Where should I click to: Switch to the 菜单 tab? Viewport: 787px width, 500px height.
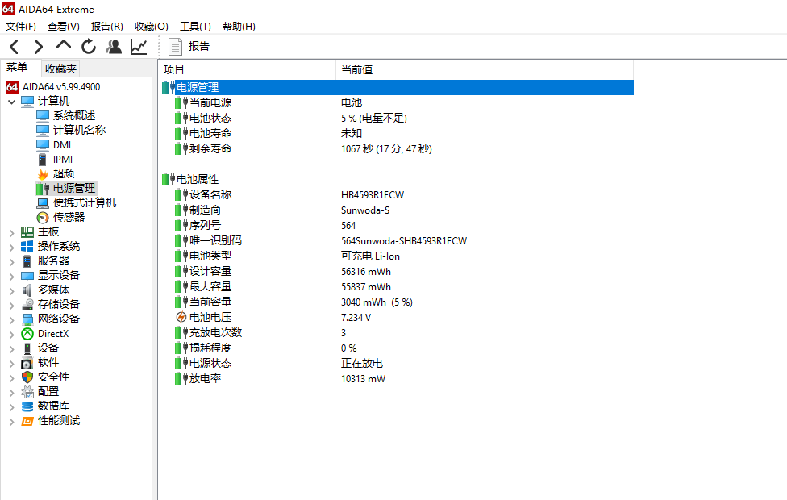17,67
